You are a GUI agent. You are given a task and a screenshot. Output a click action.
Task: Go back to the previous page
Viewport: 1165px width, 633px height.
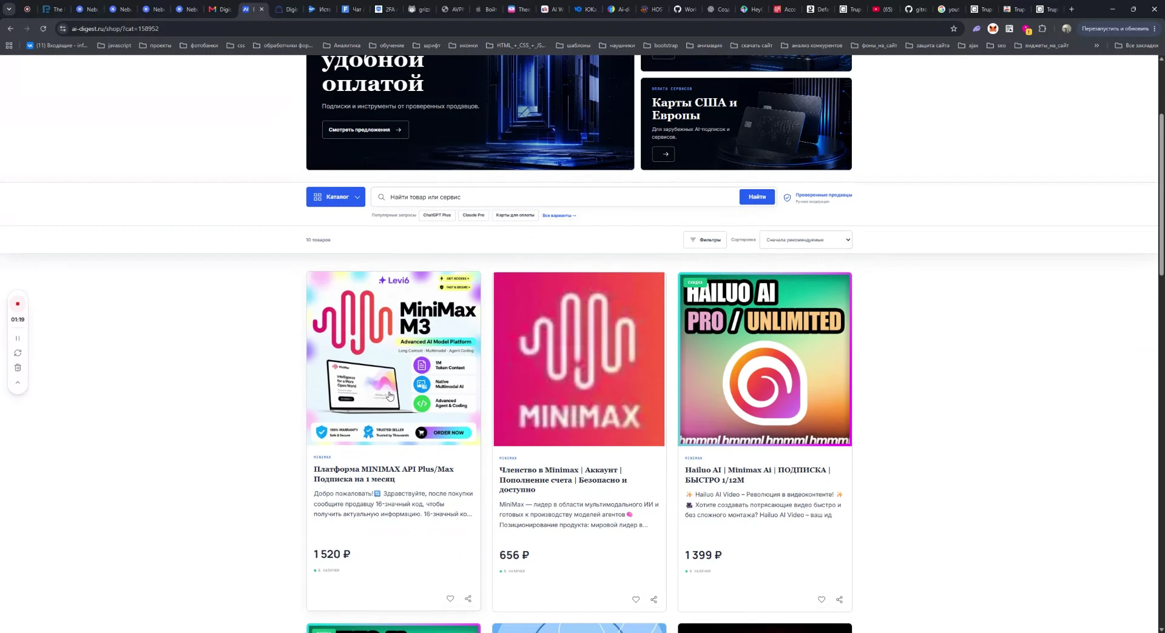tap(10, 28)
